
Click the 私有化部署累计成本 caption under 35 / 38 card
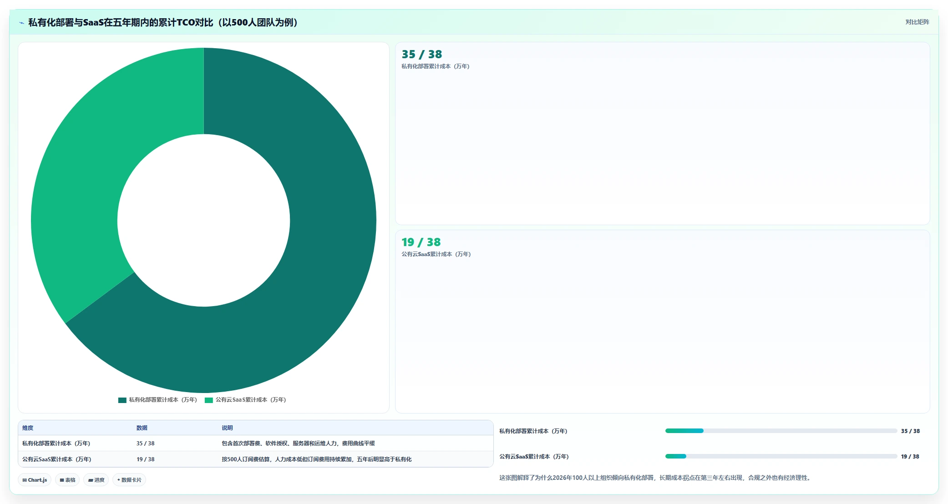[435, 66]
